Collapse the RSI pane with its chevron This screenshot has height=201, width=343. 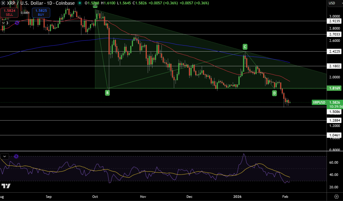tap(4, 156)
